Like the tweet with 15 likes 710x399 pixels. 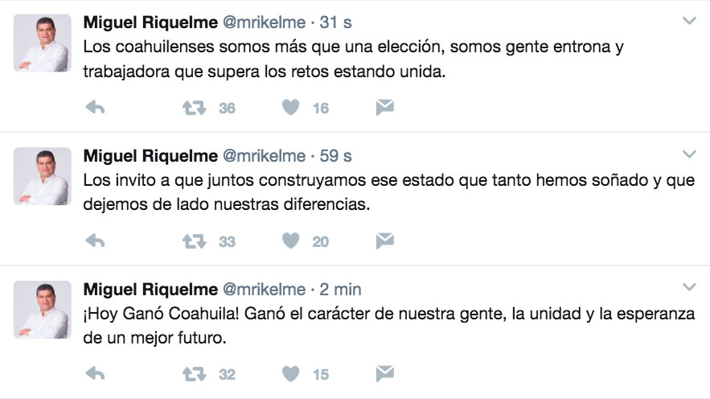click(x=291, y=373)
